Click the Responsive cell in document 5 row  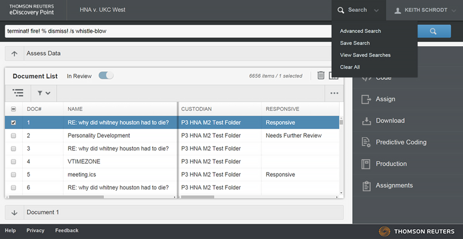click(280, 175)
